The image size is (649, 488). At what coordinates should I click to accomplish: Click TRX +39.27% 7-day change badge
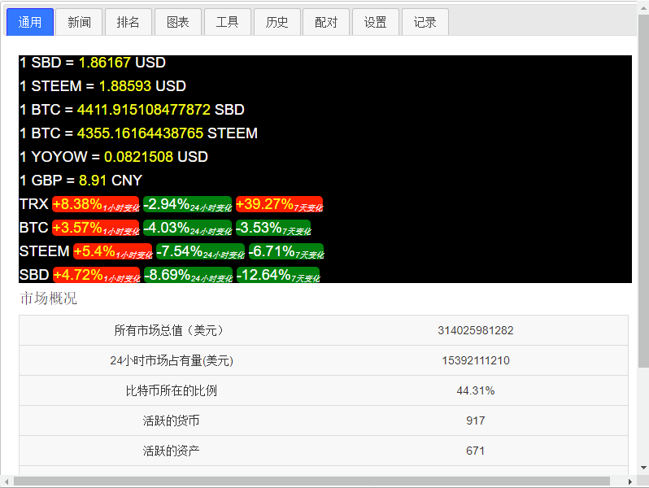(279, 204)
